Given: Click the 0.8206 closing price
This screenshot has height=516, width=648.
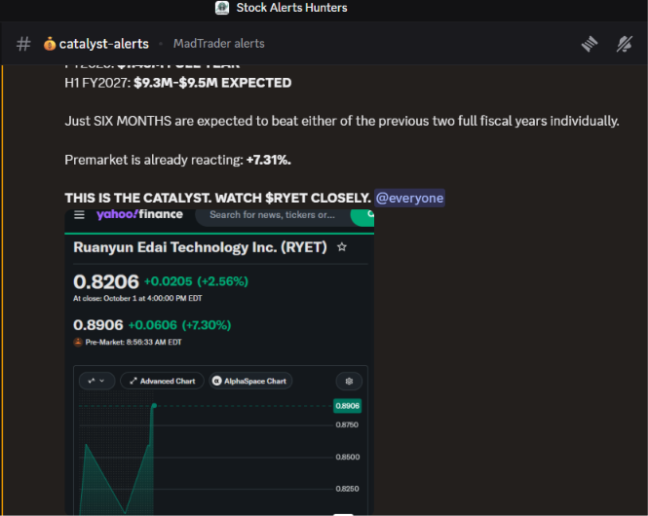Looking at the screenshot, I should pos(106,282).
